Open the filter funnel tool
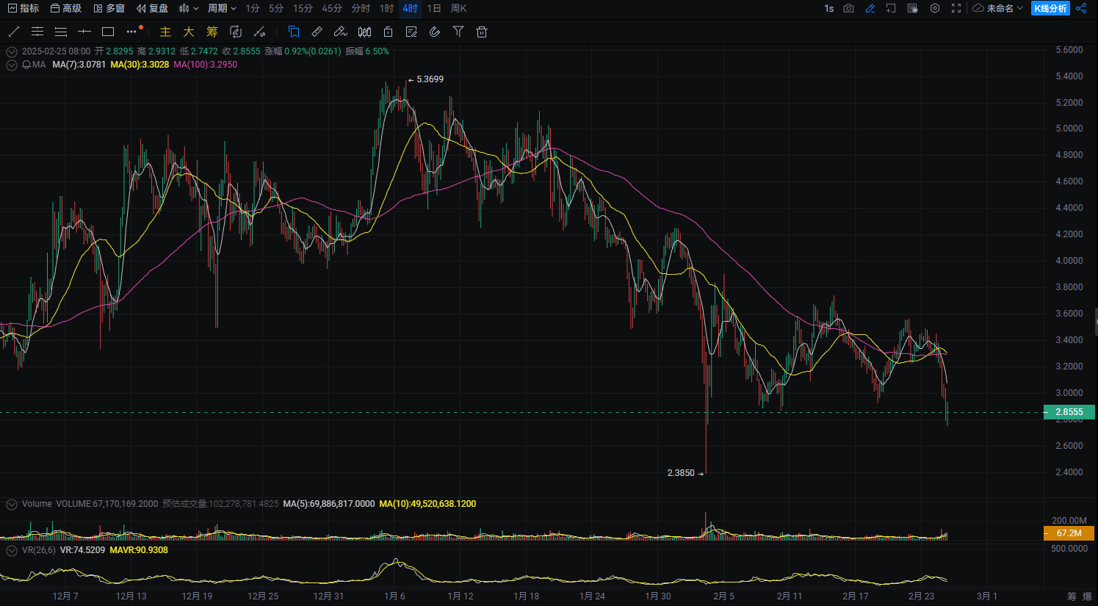The width and height of the screenshot is (1098, 606). tap(458, 32)
